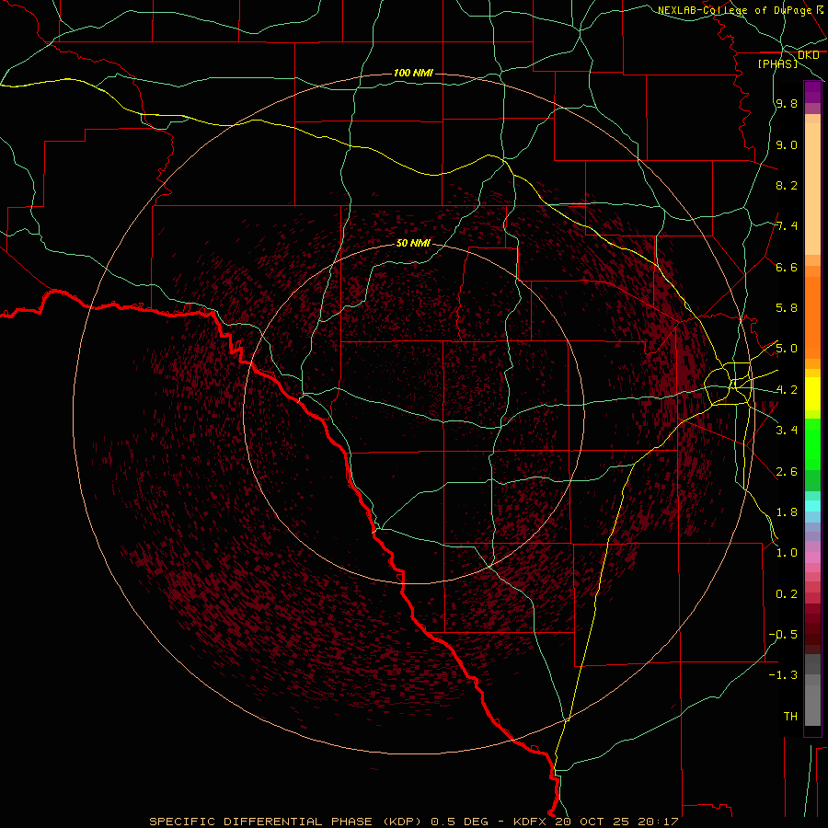Click the 1.8 value on the scale
The width and height of the screenshot is (828, 828).
787,512
